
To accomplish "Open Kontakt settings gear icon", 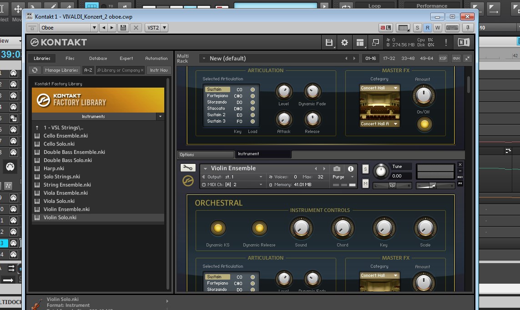I will tap(344, 43).
